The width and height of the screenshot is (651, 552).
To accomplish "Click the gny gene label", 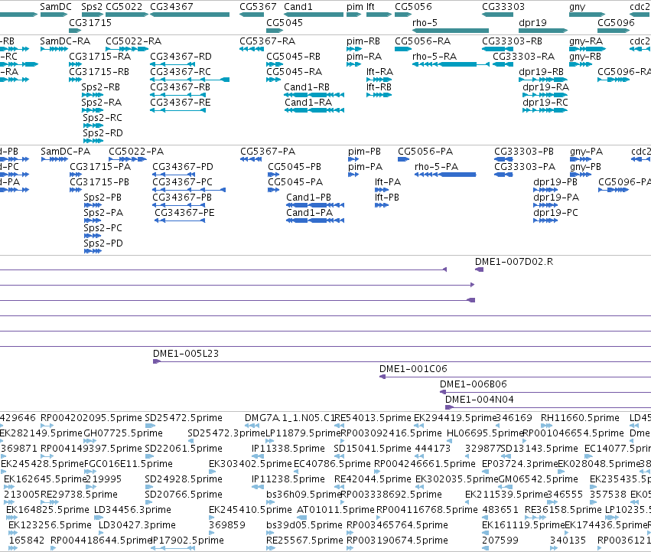I will click(577, 7).
